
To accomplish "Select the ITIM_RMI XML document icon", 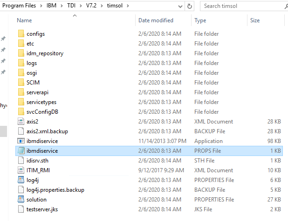I will (x=21, y=170).
